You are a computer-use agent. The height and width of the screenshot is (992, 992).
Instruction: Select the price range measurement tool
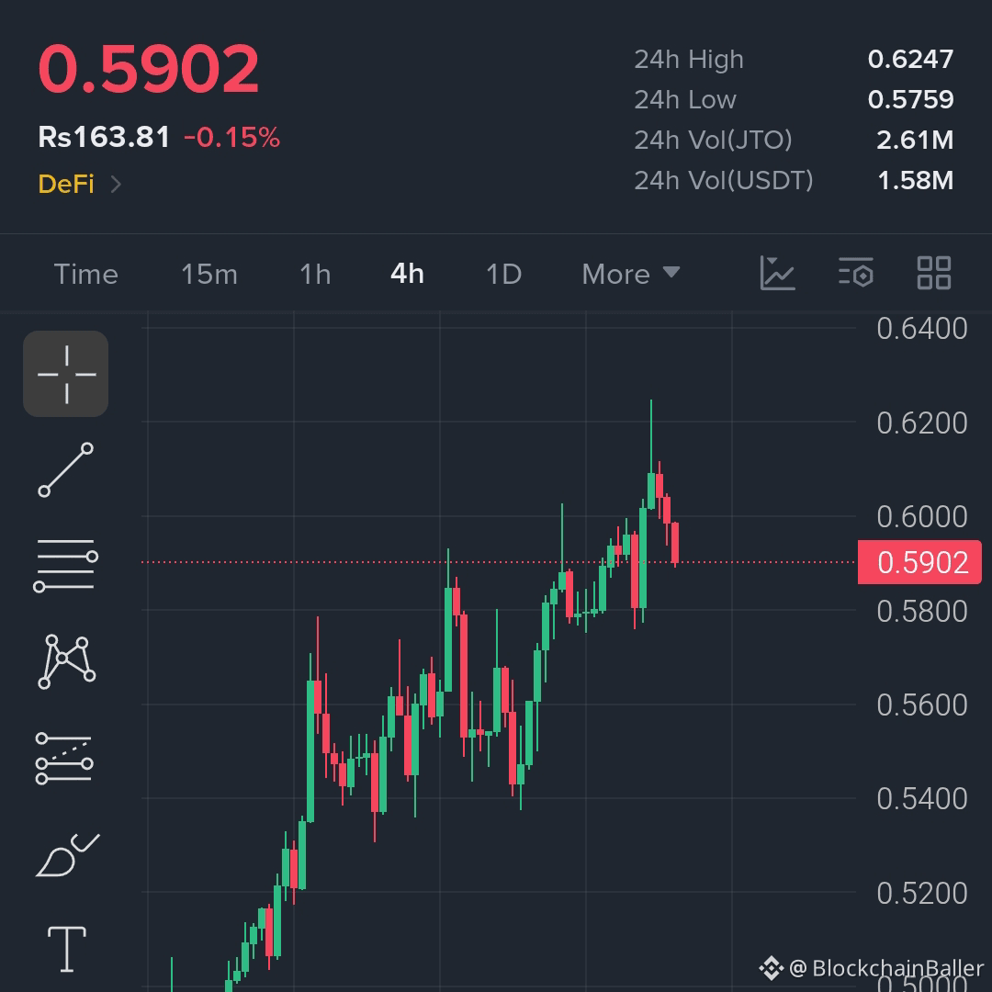[64, 758]
